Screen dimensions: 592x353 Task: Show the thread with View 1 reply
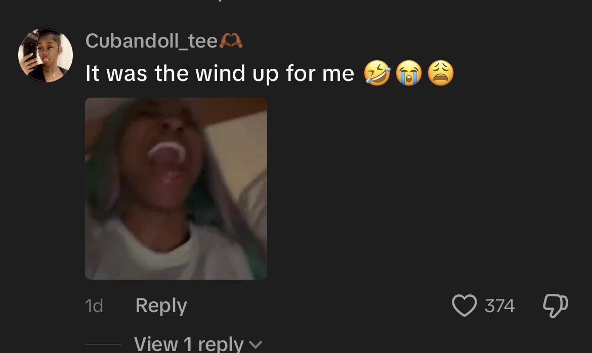189,344
